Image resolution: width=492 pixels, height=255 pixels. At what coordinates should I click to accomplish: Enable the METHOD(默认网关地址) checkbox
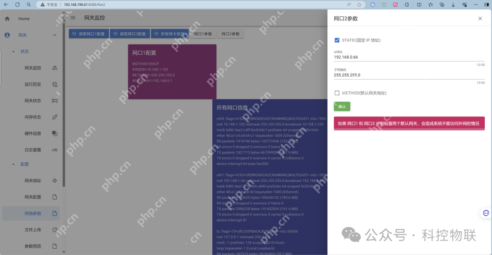click(x=337, y=93)
